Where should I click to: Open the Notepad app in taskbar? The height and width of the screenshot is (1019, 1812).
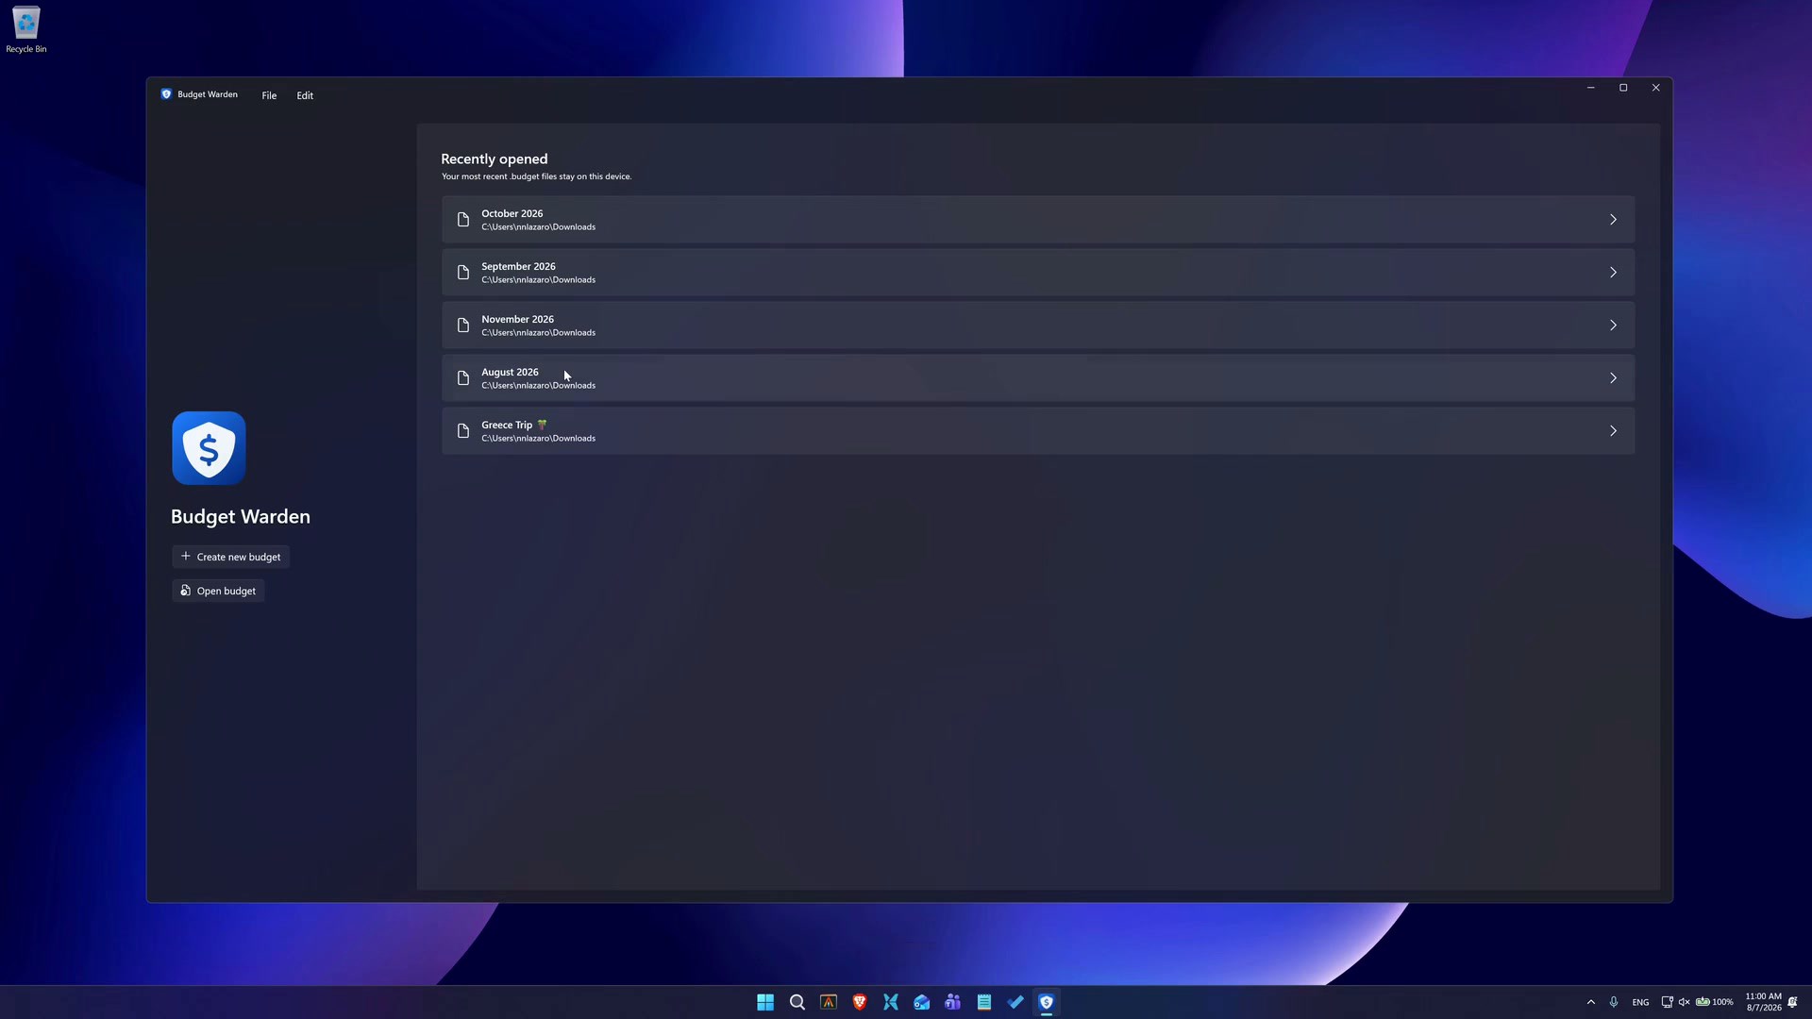pyautogui.click(x=984, y=1002)
